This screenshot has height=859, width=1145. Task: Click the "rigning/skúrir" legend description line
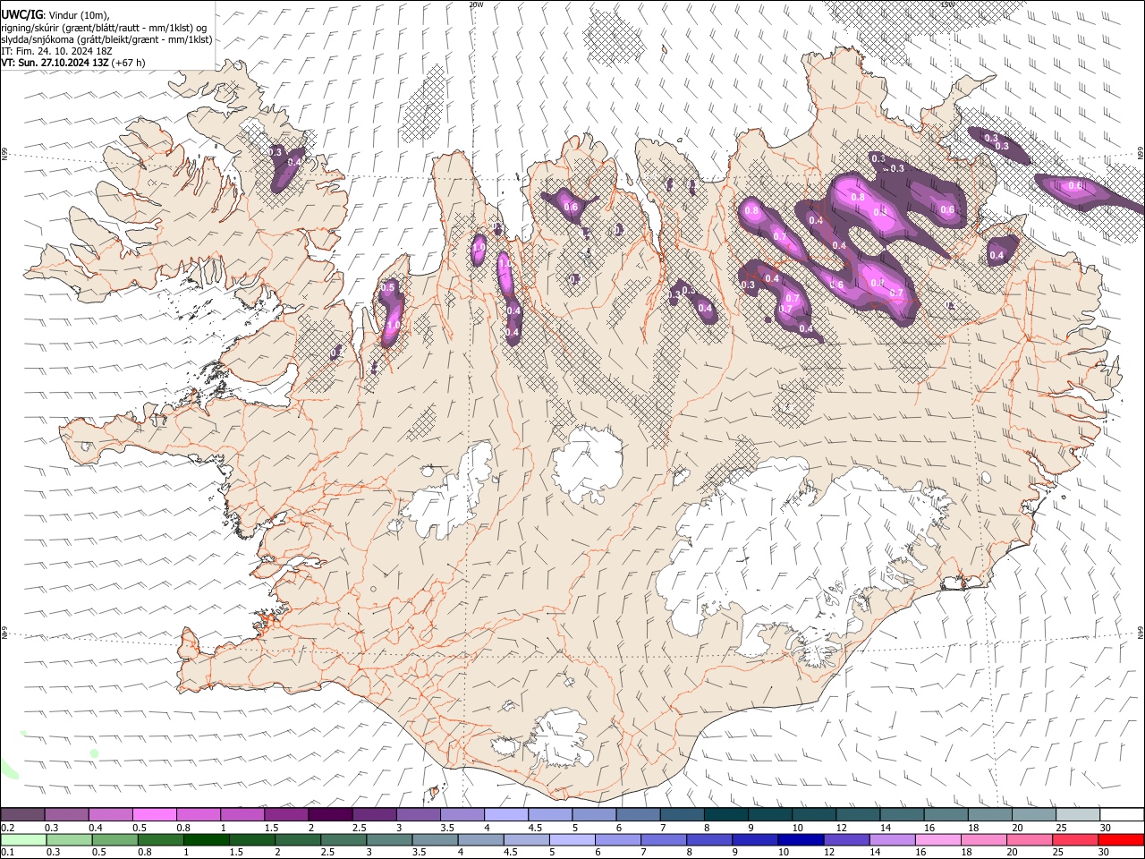pyautogui.click(x=105, y=27)
